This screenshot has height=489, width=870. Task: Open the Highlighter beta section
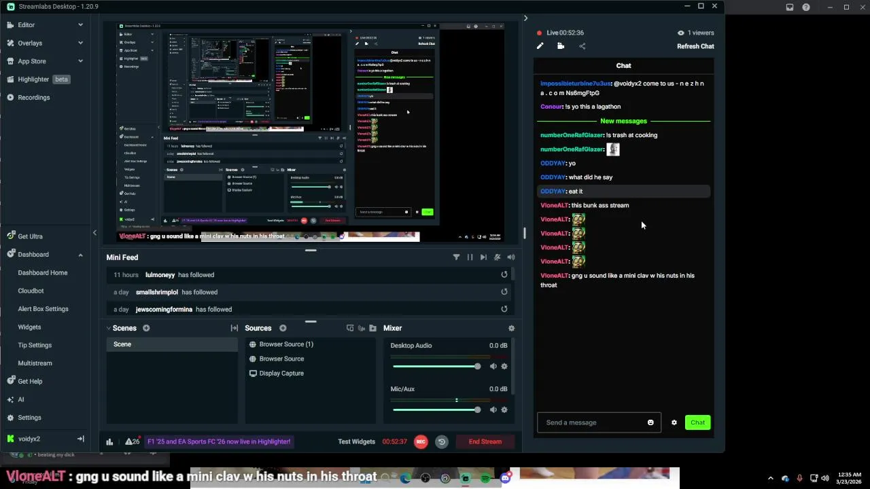pos(38,79)
